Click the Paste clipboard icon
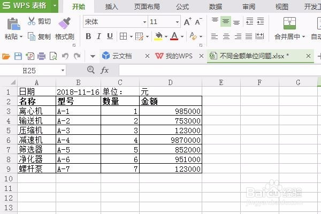Image resolution: width=321 pixels, height=214 pixels. (x=13, y=24)
